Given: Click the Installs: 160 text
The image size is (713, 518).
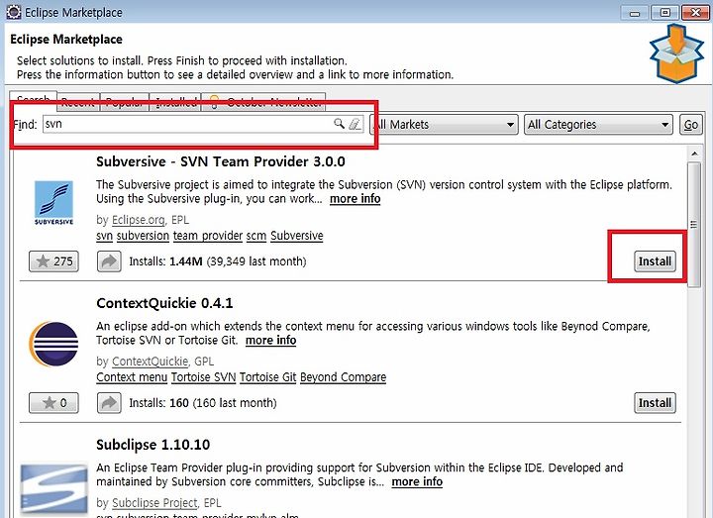Looking at the screenshot, I should pyautogui.click(x=158, y=403).
